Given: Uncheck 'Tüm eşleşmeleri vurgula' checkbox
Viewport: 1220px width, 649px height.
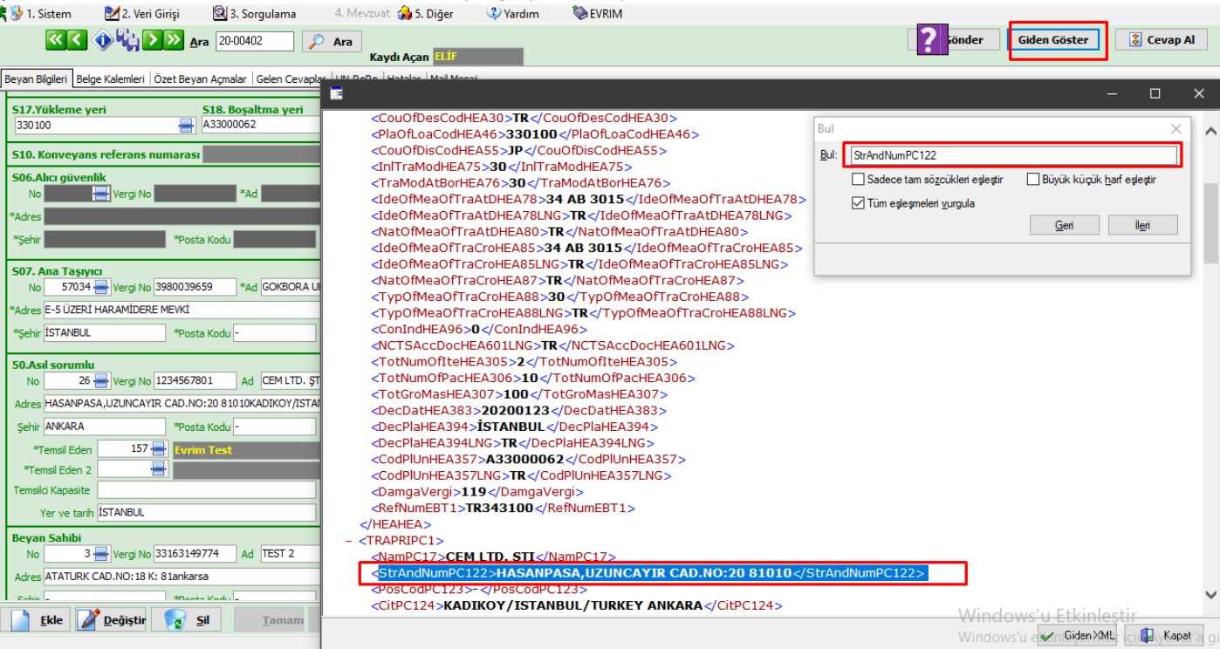Looking at the screenshot, I should point(858,203).
